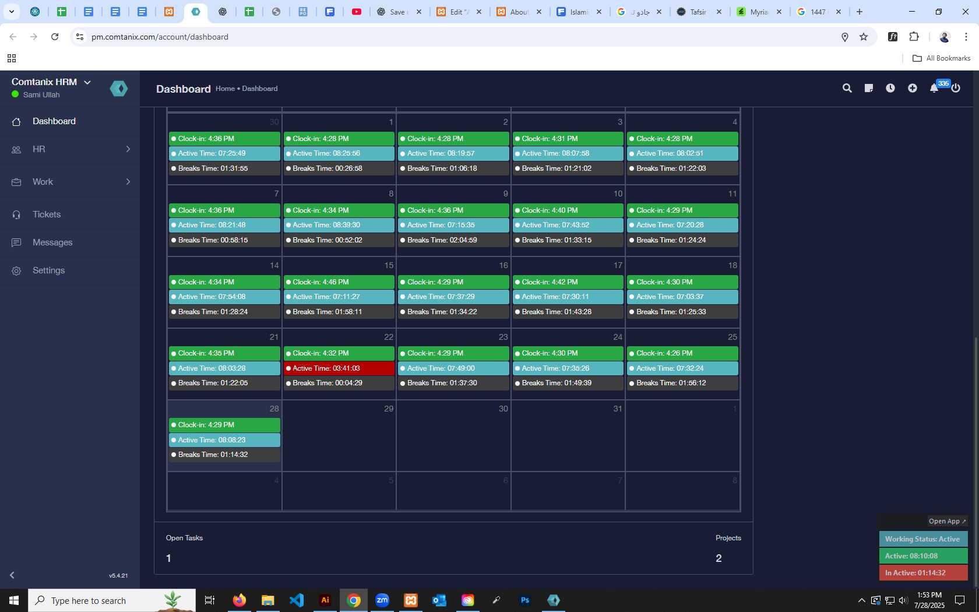Click red Active Time 03:41:03 entry
This screenshot has height=612, width=979.
pyautogui.click(x=339, y=368)
